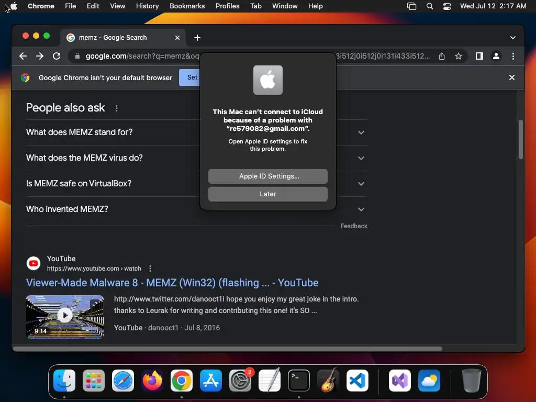Open the View menu

click(x=117, y=6)
